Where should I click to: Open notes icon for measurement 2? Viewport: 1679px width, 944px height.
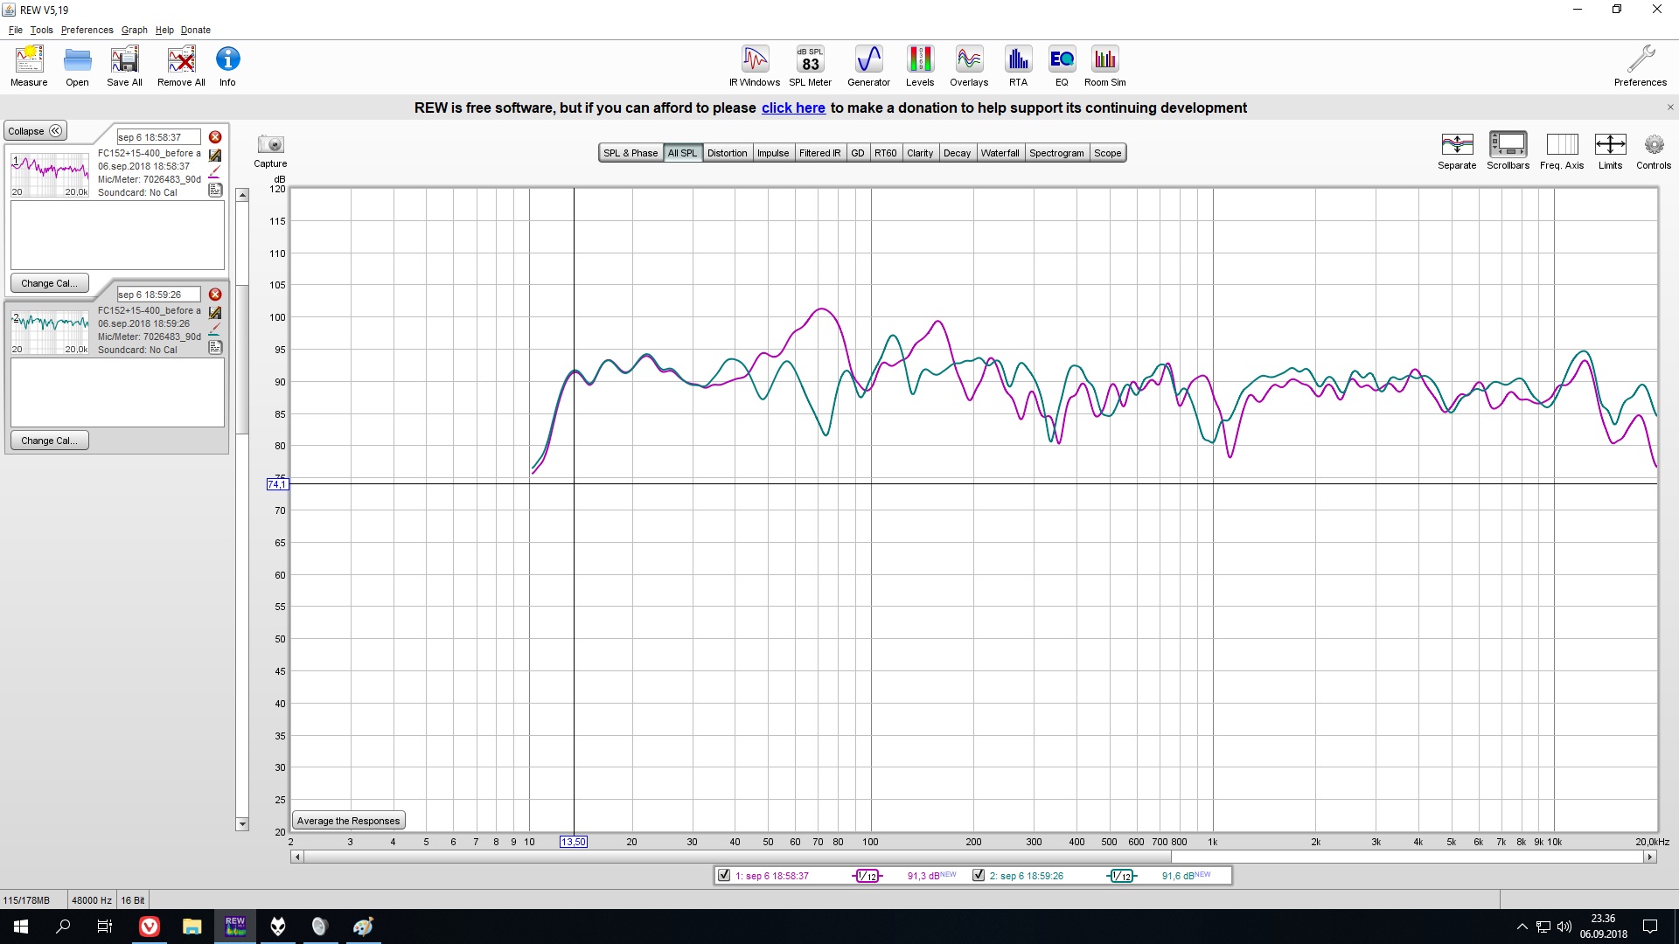[x=215, y=347]
